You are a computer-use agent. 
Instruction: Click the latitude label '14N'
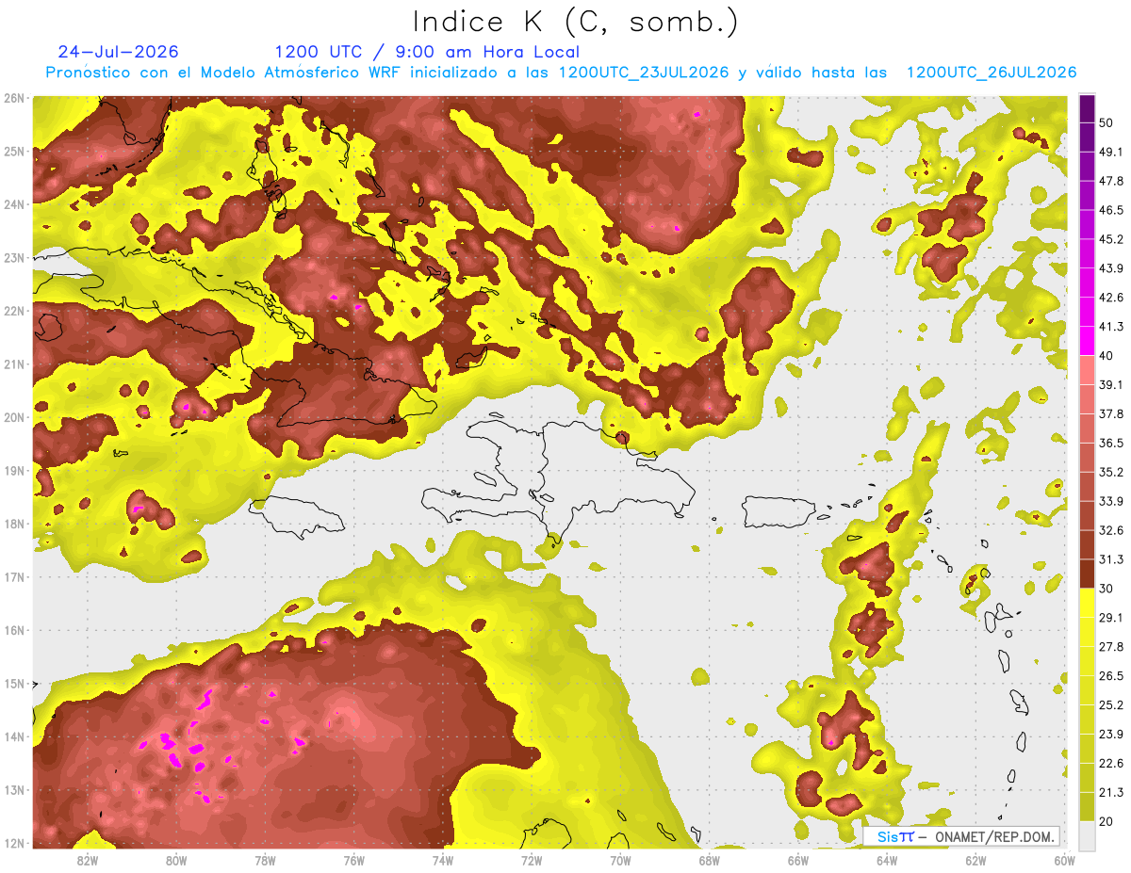14,736
